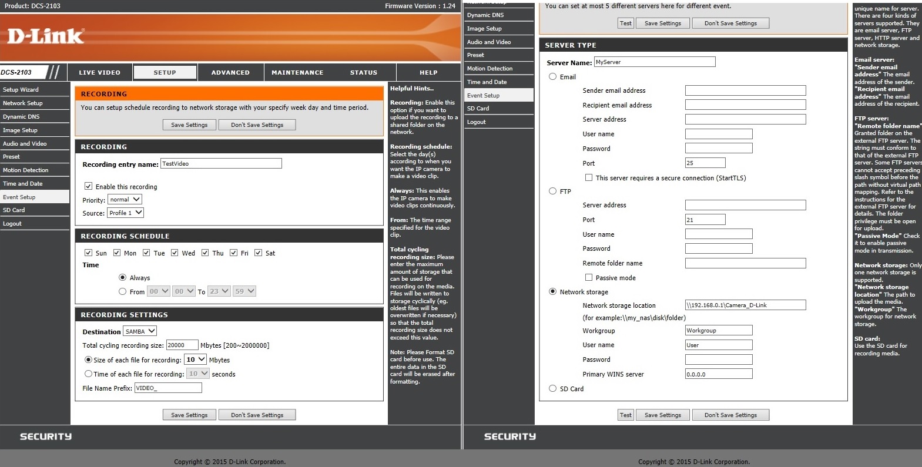Open the Advanced tab

point(230,73)
